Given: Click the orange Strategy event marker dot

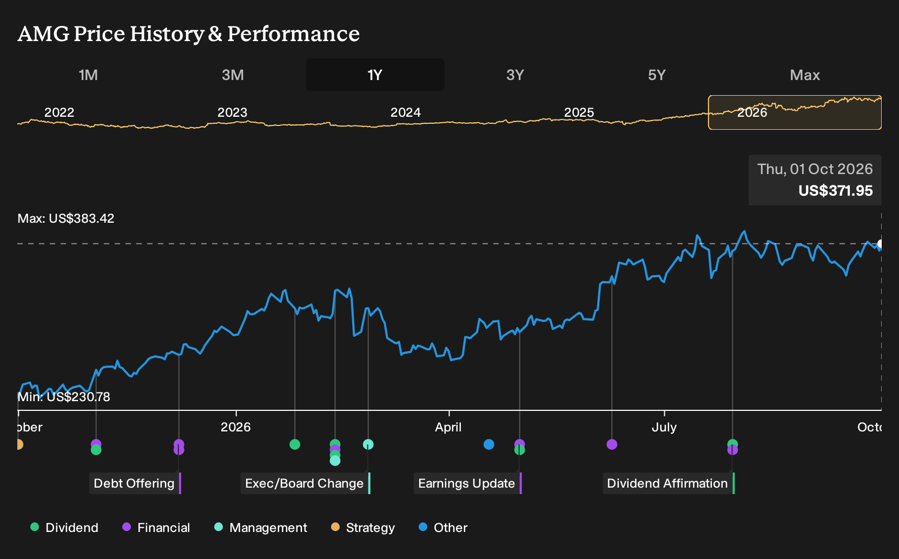Looking at the screenshot, I should 19,444.
